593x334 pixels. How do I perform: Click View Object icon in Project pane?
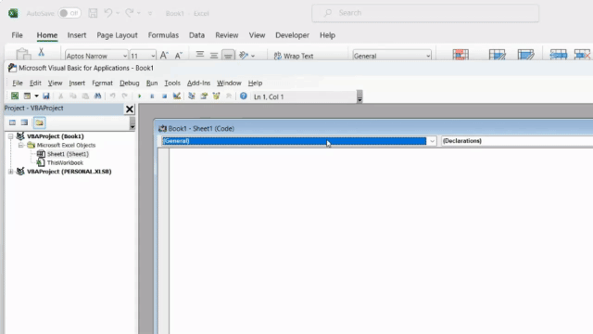[25, 122]
